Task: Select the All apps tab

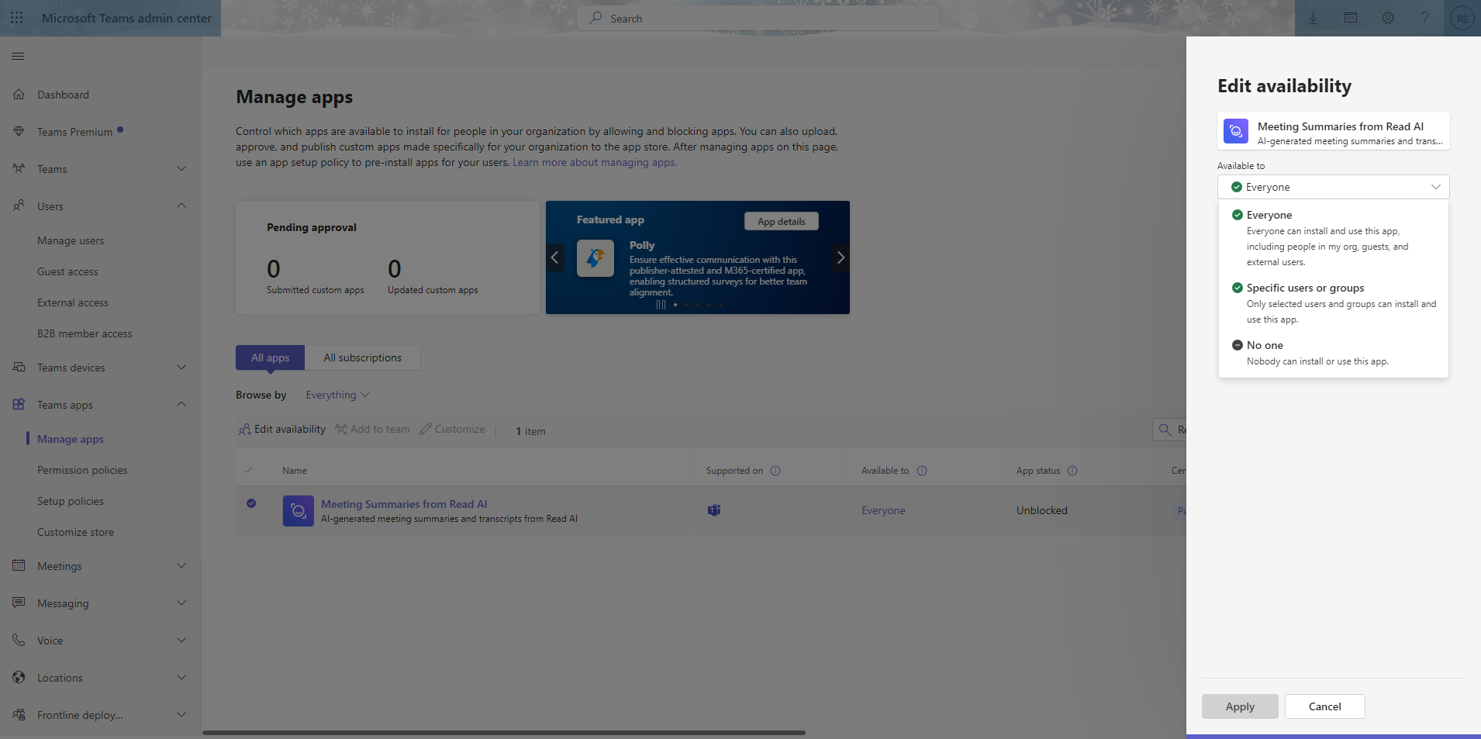Action: [x=270, y=357]
